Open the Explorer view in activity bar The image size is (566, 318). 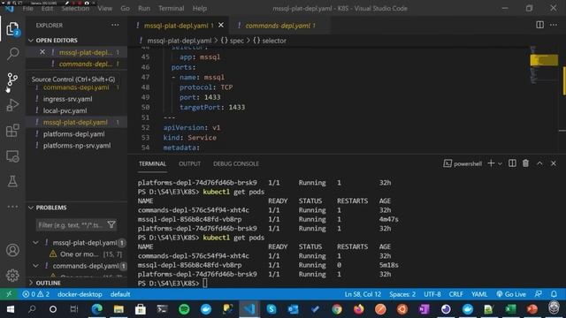pyautogui.click(x=12, y=29)
